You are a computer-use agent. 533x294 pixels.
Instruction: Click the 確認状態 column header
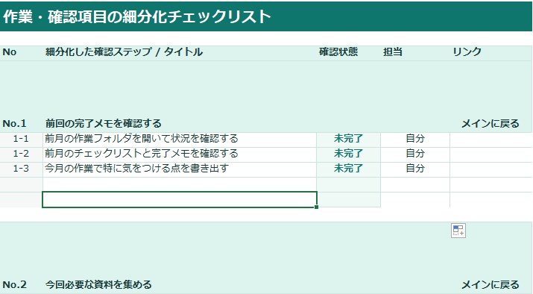pyautogui.click(x=338, y=51)
